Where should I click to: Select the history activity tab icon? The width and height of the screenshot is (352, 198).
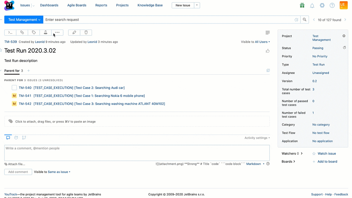point(16,137)
